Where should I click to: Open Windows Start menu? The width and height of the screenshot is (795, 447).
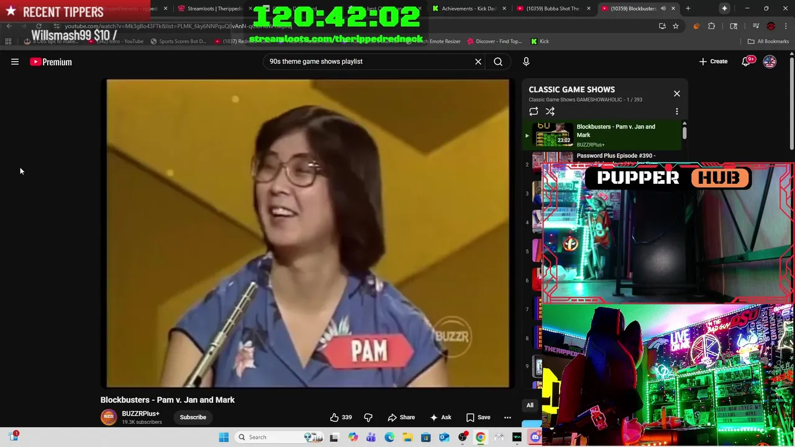[224, 437]
